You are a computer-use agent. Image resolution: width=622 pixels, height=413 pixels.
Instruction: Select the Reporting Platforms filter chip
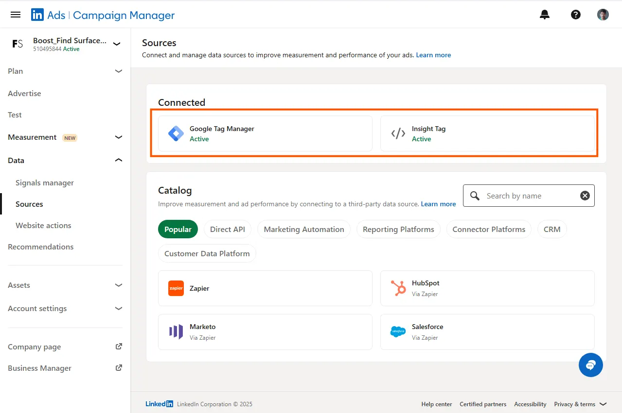pos(398,229)
